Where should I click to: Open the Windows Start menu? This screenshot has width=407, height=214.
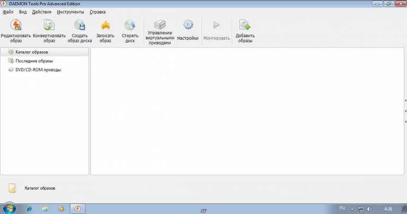pos(10,209)
